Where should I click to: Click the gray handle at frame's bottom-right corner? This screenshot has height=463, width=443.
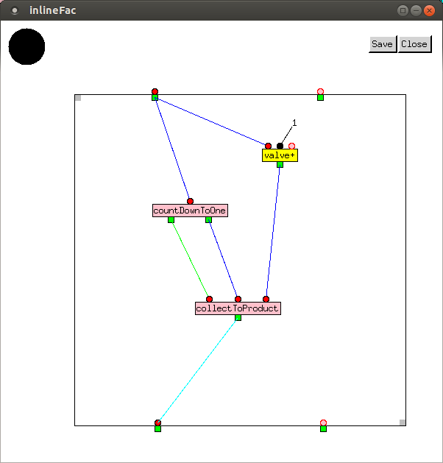point(403,422)
